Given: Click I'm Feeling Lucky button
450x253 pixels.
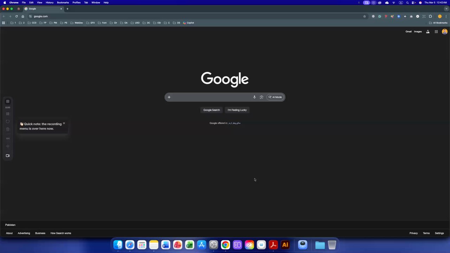Looking at the screenshot, I should tap(237, 110).
